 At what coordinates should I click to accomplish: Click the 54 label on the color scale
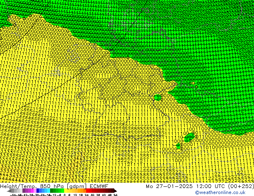[x=116, y=195]
